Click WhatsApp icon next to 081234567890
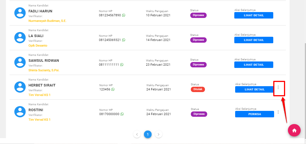 124,15
